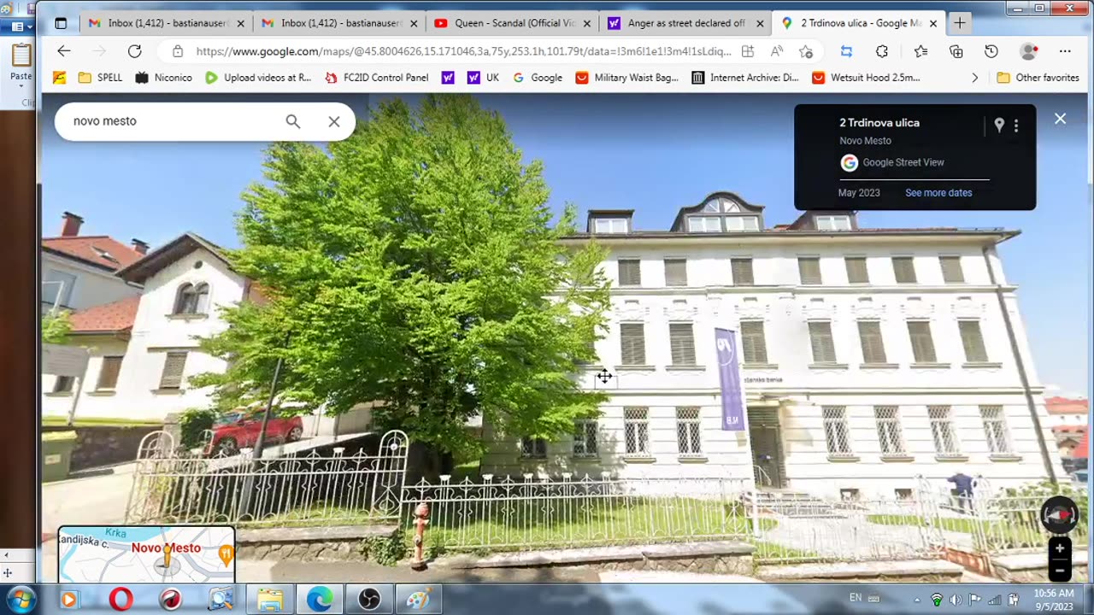This screenshot has height=615, width=1094.
Task: Open the Yahoo UK bookmark
Action: coord(483,78)
